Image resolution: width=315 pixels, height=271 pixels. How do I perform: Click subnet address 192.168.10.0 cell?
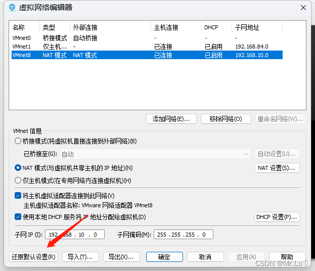pos(252,55)
